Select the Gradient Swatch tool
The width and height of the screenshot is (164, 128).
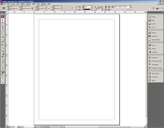(3, 54)
